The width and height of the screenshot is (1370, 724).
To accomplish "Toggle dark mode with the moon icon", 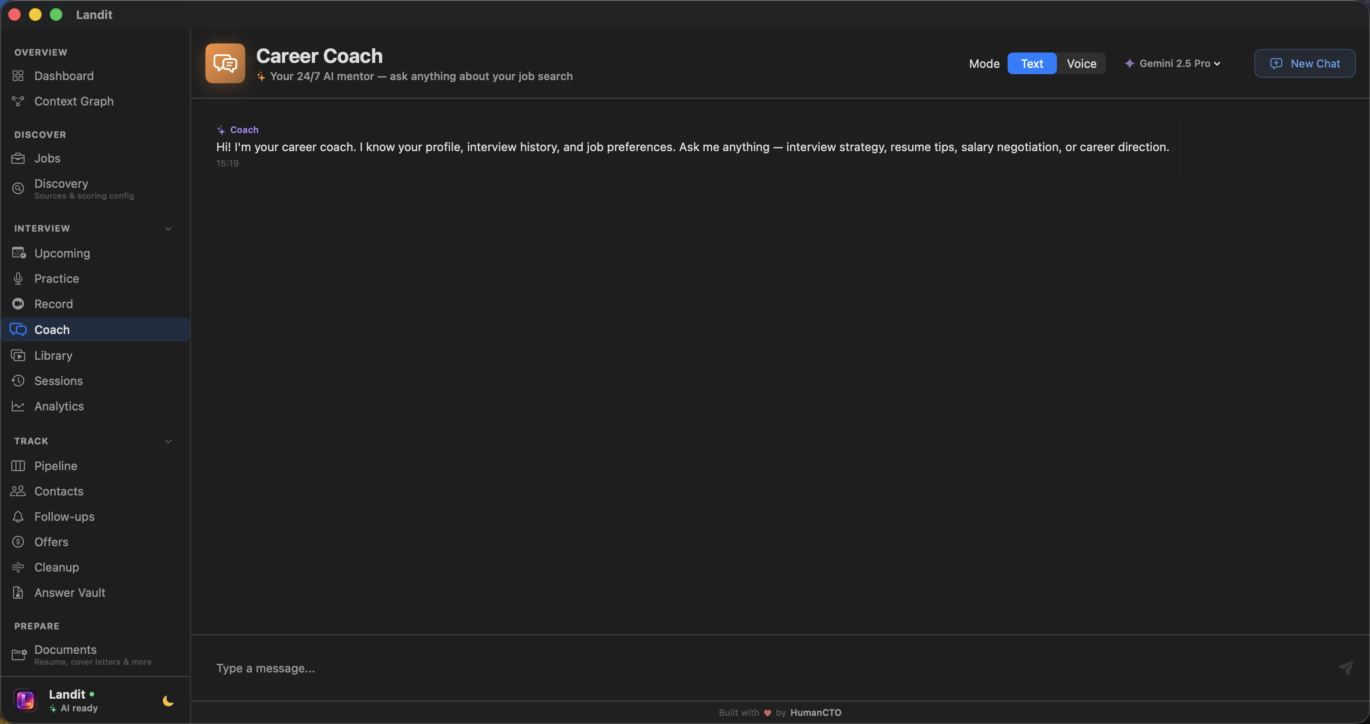I will 167,701.
